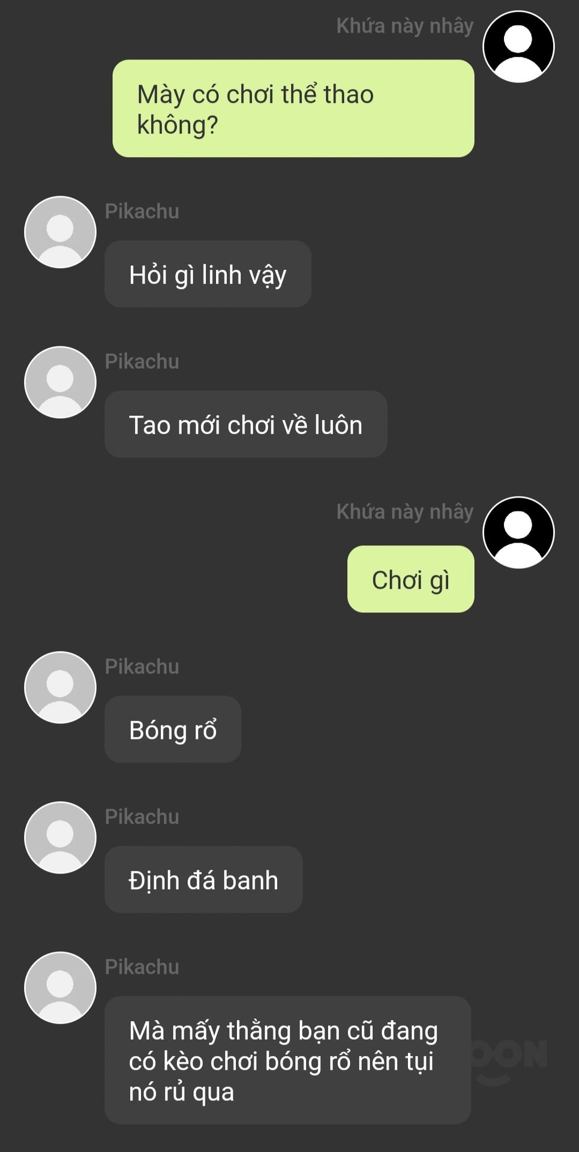The image size is (579, 1152).
Task: Select the 'Hỏi gì linh vậy' message bubble
Action: 208,274
